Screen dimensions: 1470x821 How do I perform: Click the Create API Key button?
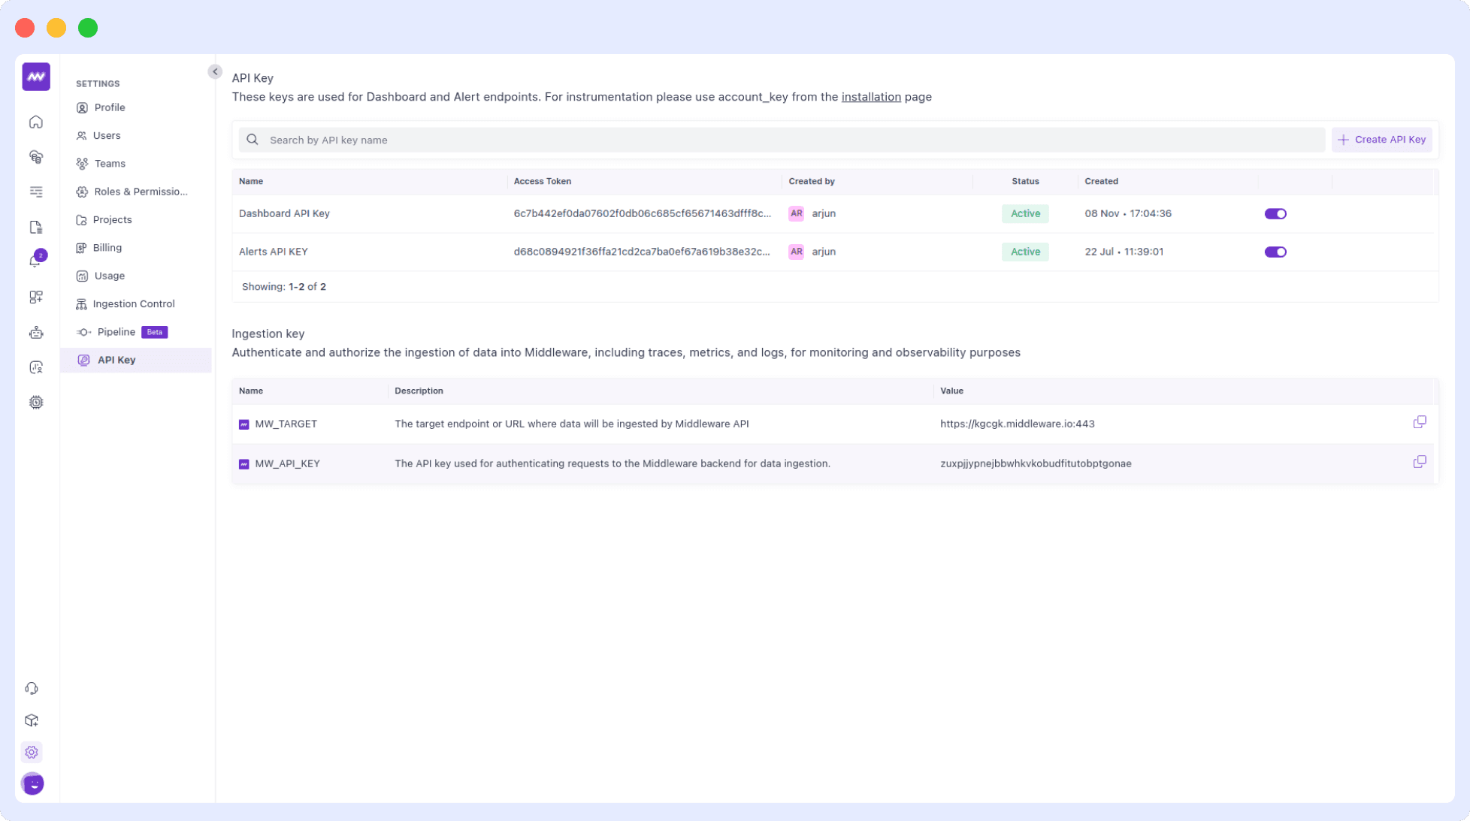1381,139
